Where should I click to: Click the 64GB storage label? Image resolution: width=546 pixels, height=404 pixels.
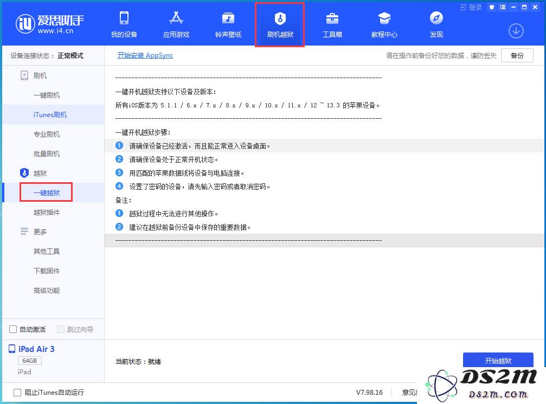point(30,361)
